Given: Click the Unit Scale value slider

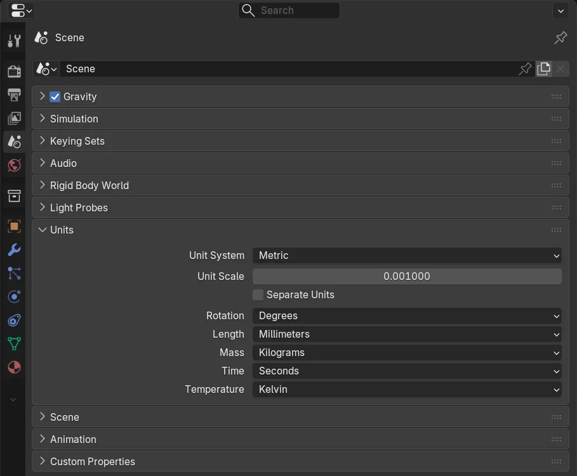Looking at the screenshot, I should click(407, 276).
